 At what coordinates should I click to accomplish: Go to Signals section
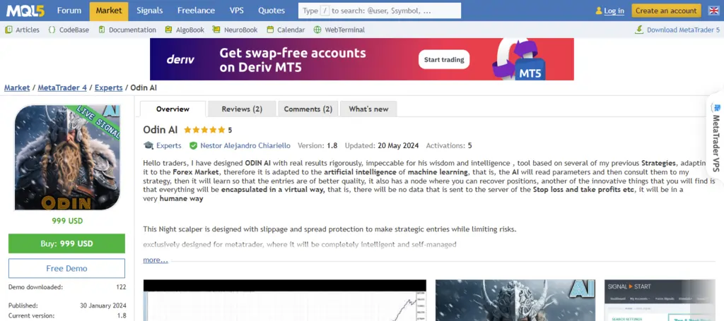click(150, 11)
